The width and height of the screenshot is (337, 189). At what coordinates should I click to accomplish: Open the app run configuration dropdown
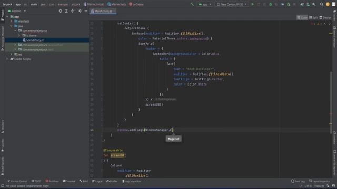[x=205, y=4]
